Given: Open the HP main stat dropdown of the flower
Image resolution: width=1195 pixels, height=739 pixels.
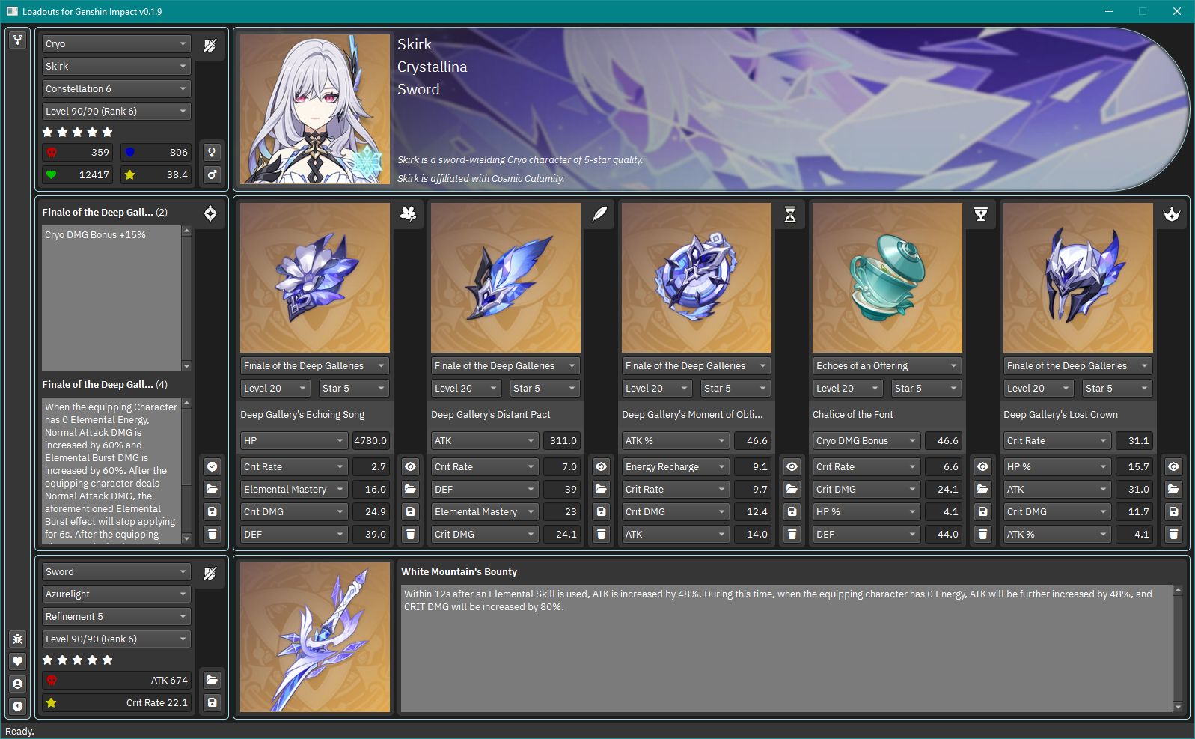Looking at the screenshot, I should tap(294, 441).
